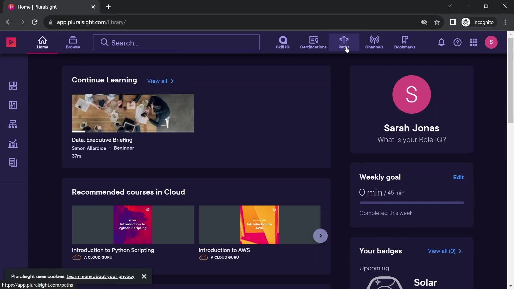The image size is (514, 289).
Task: Click A Cloud Guru icon under Python Scripting
Action: pyautogui.click(x=77, y=257)
